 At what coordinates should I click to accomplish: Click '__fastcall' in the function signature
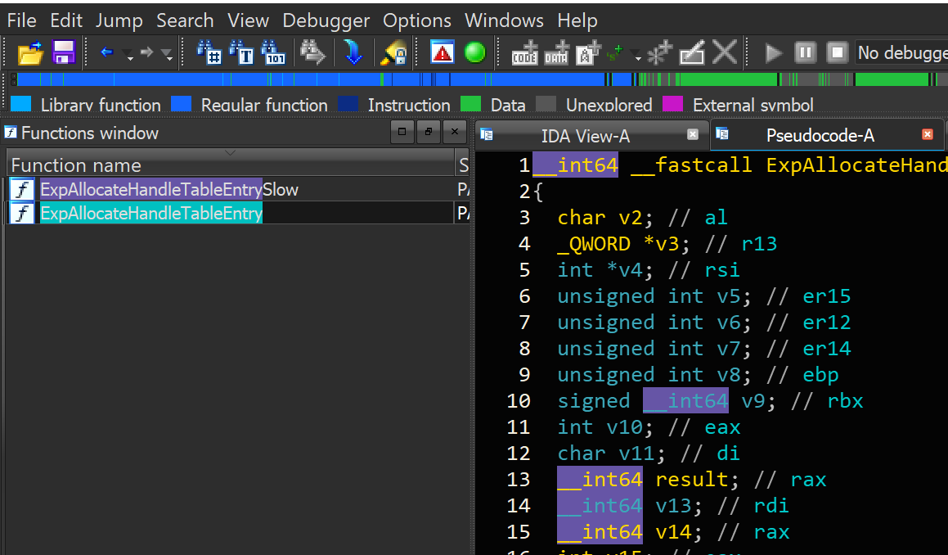(x=692, y=165)
